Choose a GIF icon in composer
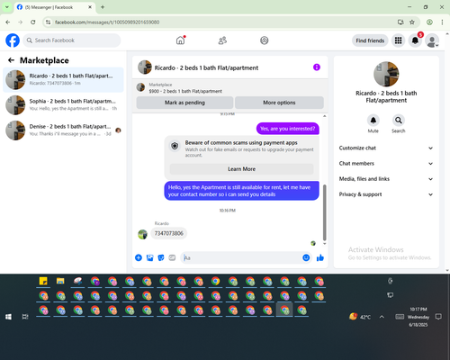 [172, 257]
